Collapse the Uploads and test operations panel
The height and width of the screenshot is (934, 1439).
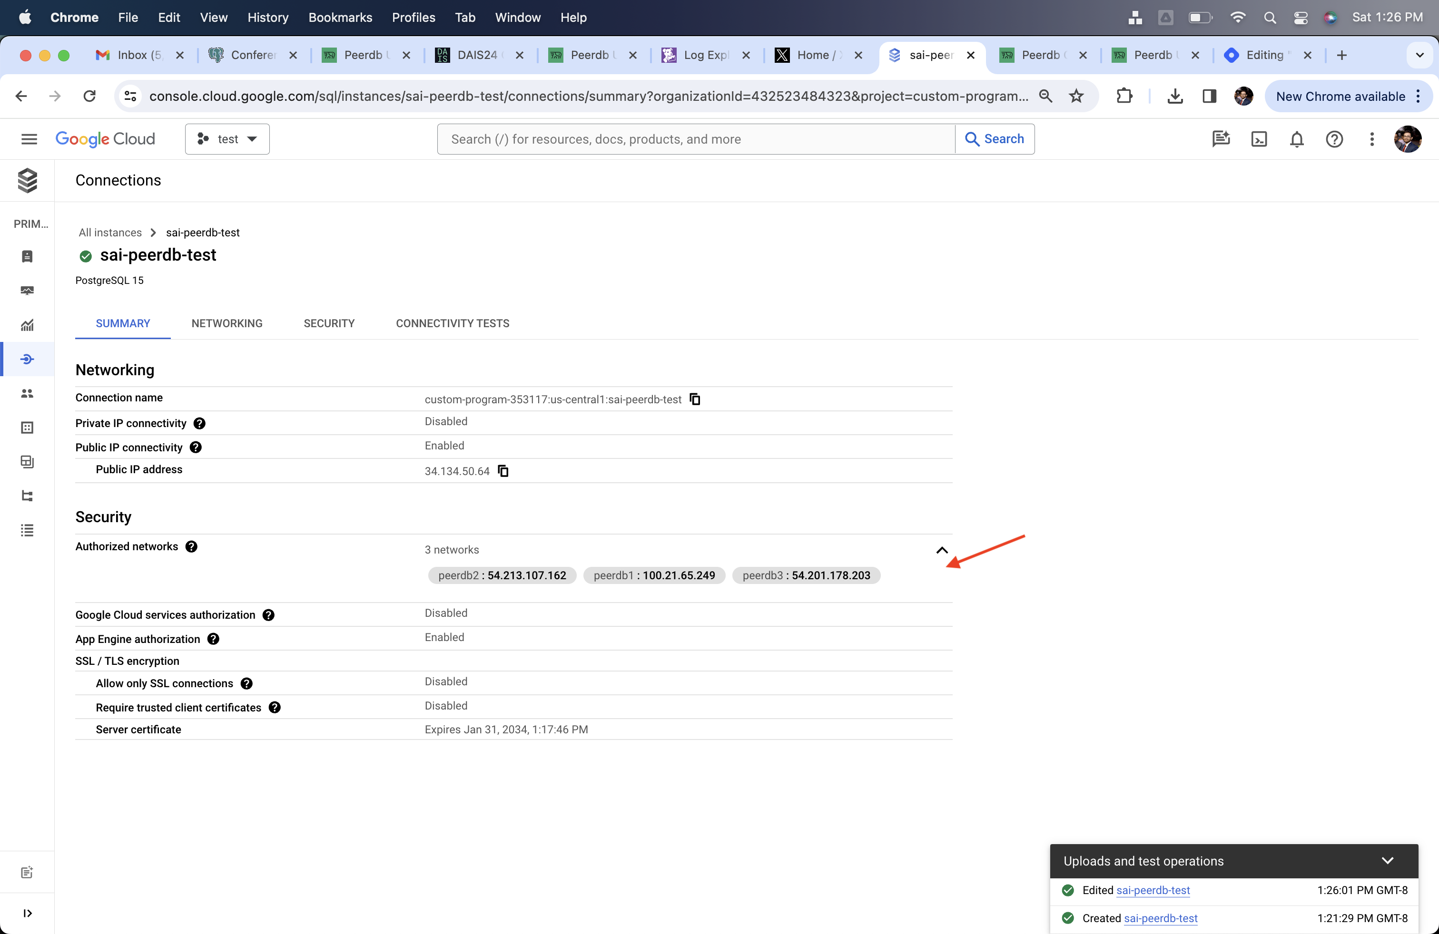coord(1390,861)
